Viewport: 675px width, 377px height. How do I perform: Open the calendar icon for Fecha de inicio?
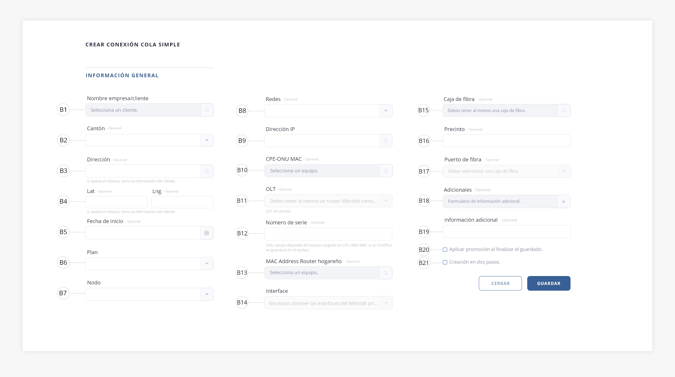click(207, 233)
